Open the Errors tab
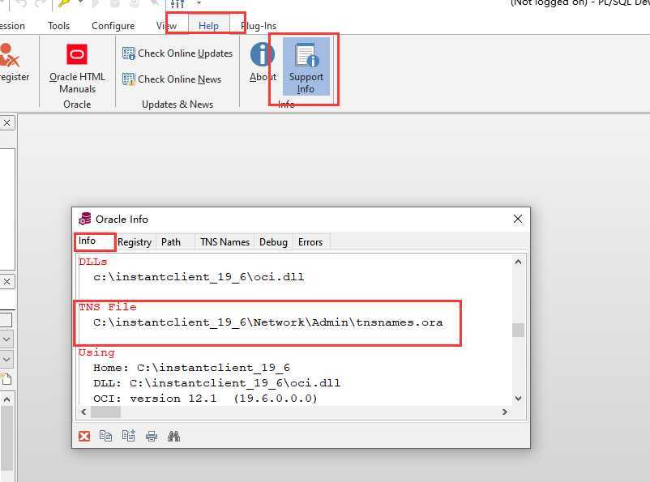 coord(310,242)
